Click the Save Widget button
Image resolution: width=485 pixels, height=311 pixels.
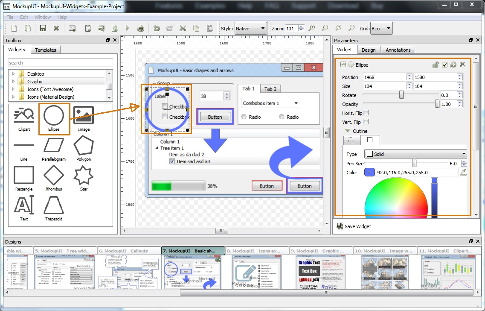354,226
